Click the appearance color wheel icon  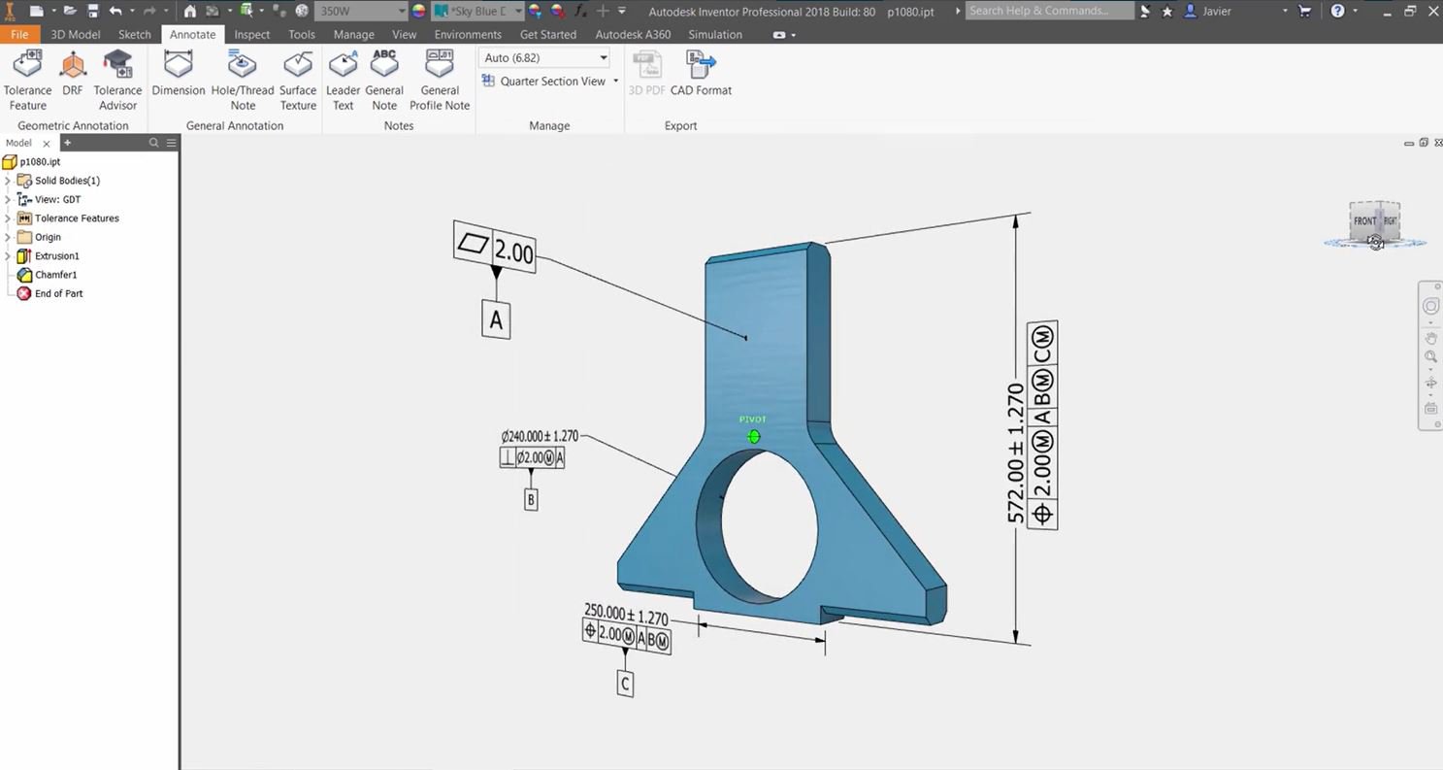tap(419, 11)
